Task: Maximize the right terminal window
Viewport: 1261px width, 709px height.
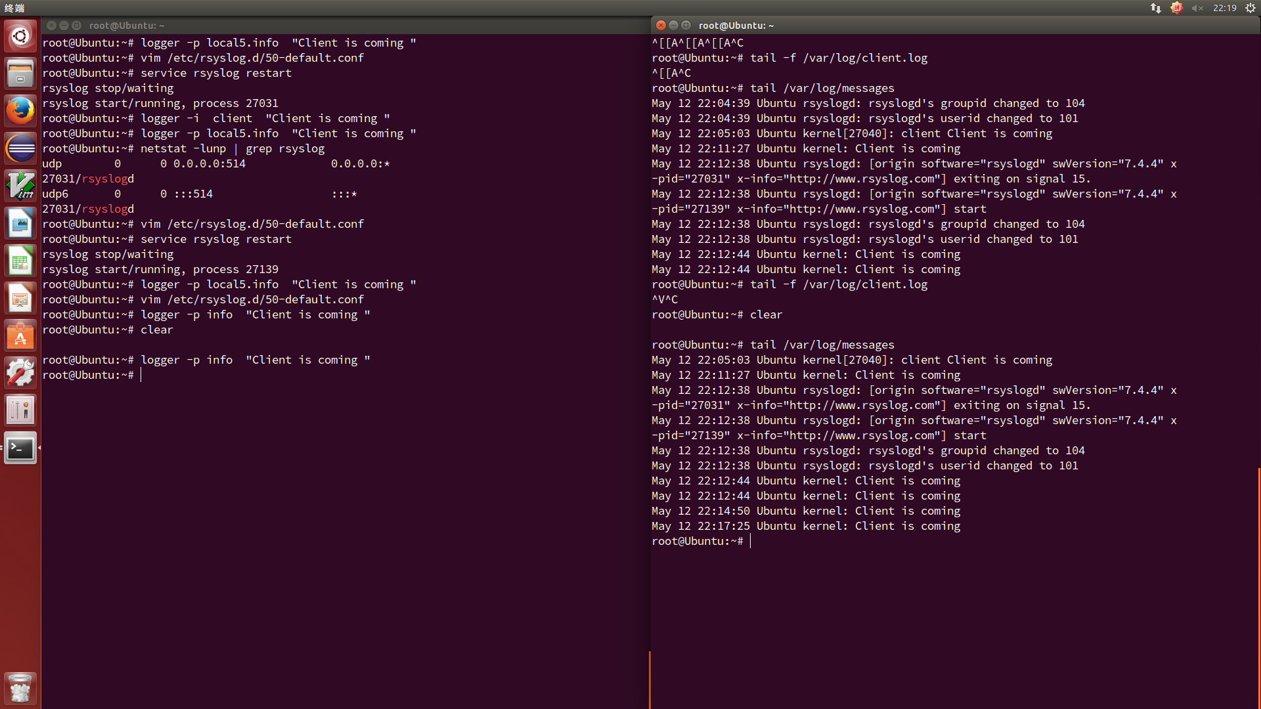Action: coord(686,25)
